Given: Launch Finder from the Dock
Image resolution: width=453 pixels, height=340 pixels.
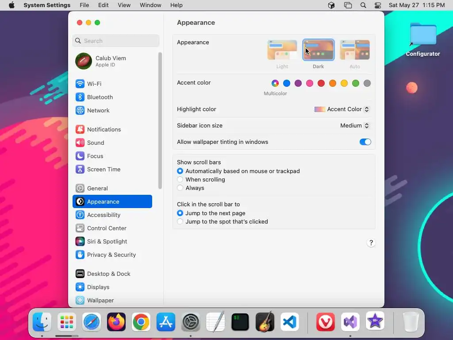Looking at the screenshot, I should pos(42,322).
